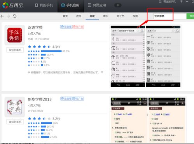Go forward with the forward arrow
Viewport: 194px width, 144px height.
coord(8,16)
